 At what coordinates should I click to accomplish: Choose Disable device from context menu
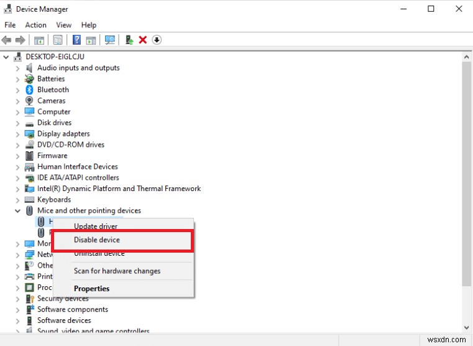(124, 240)
